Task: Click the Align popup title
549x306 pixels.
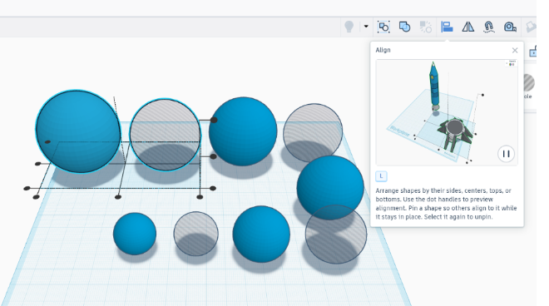Action: [x=383, y=50]
